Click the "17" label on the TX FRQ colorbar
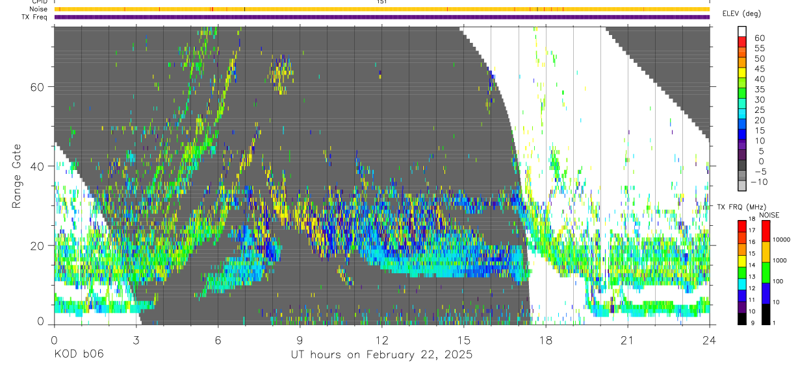Viewport: 798px width, 368px height. (752, 230)
